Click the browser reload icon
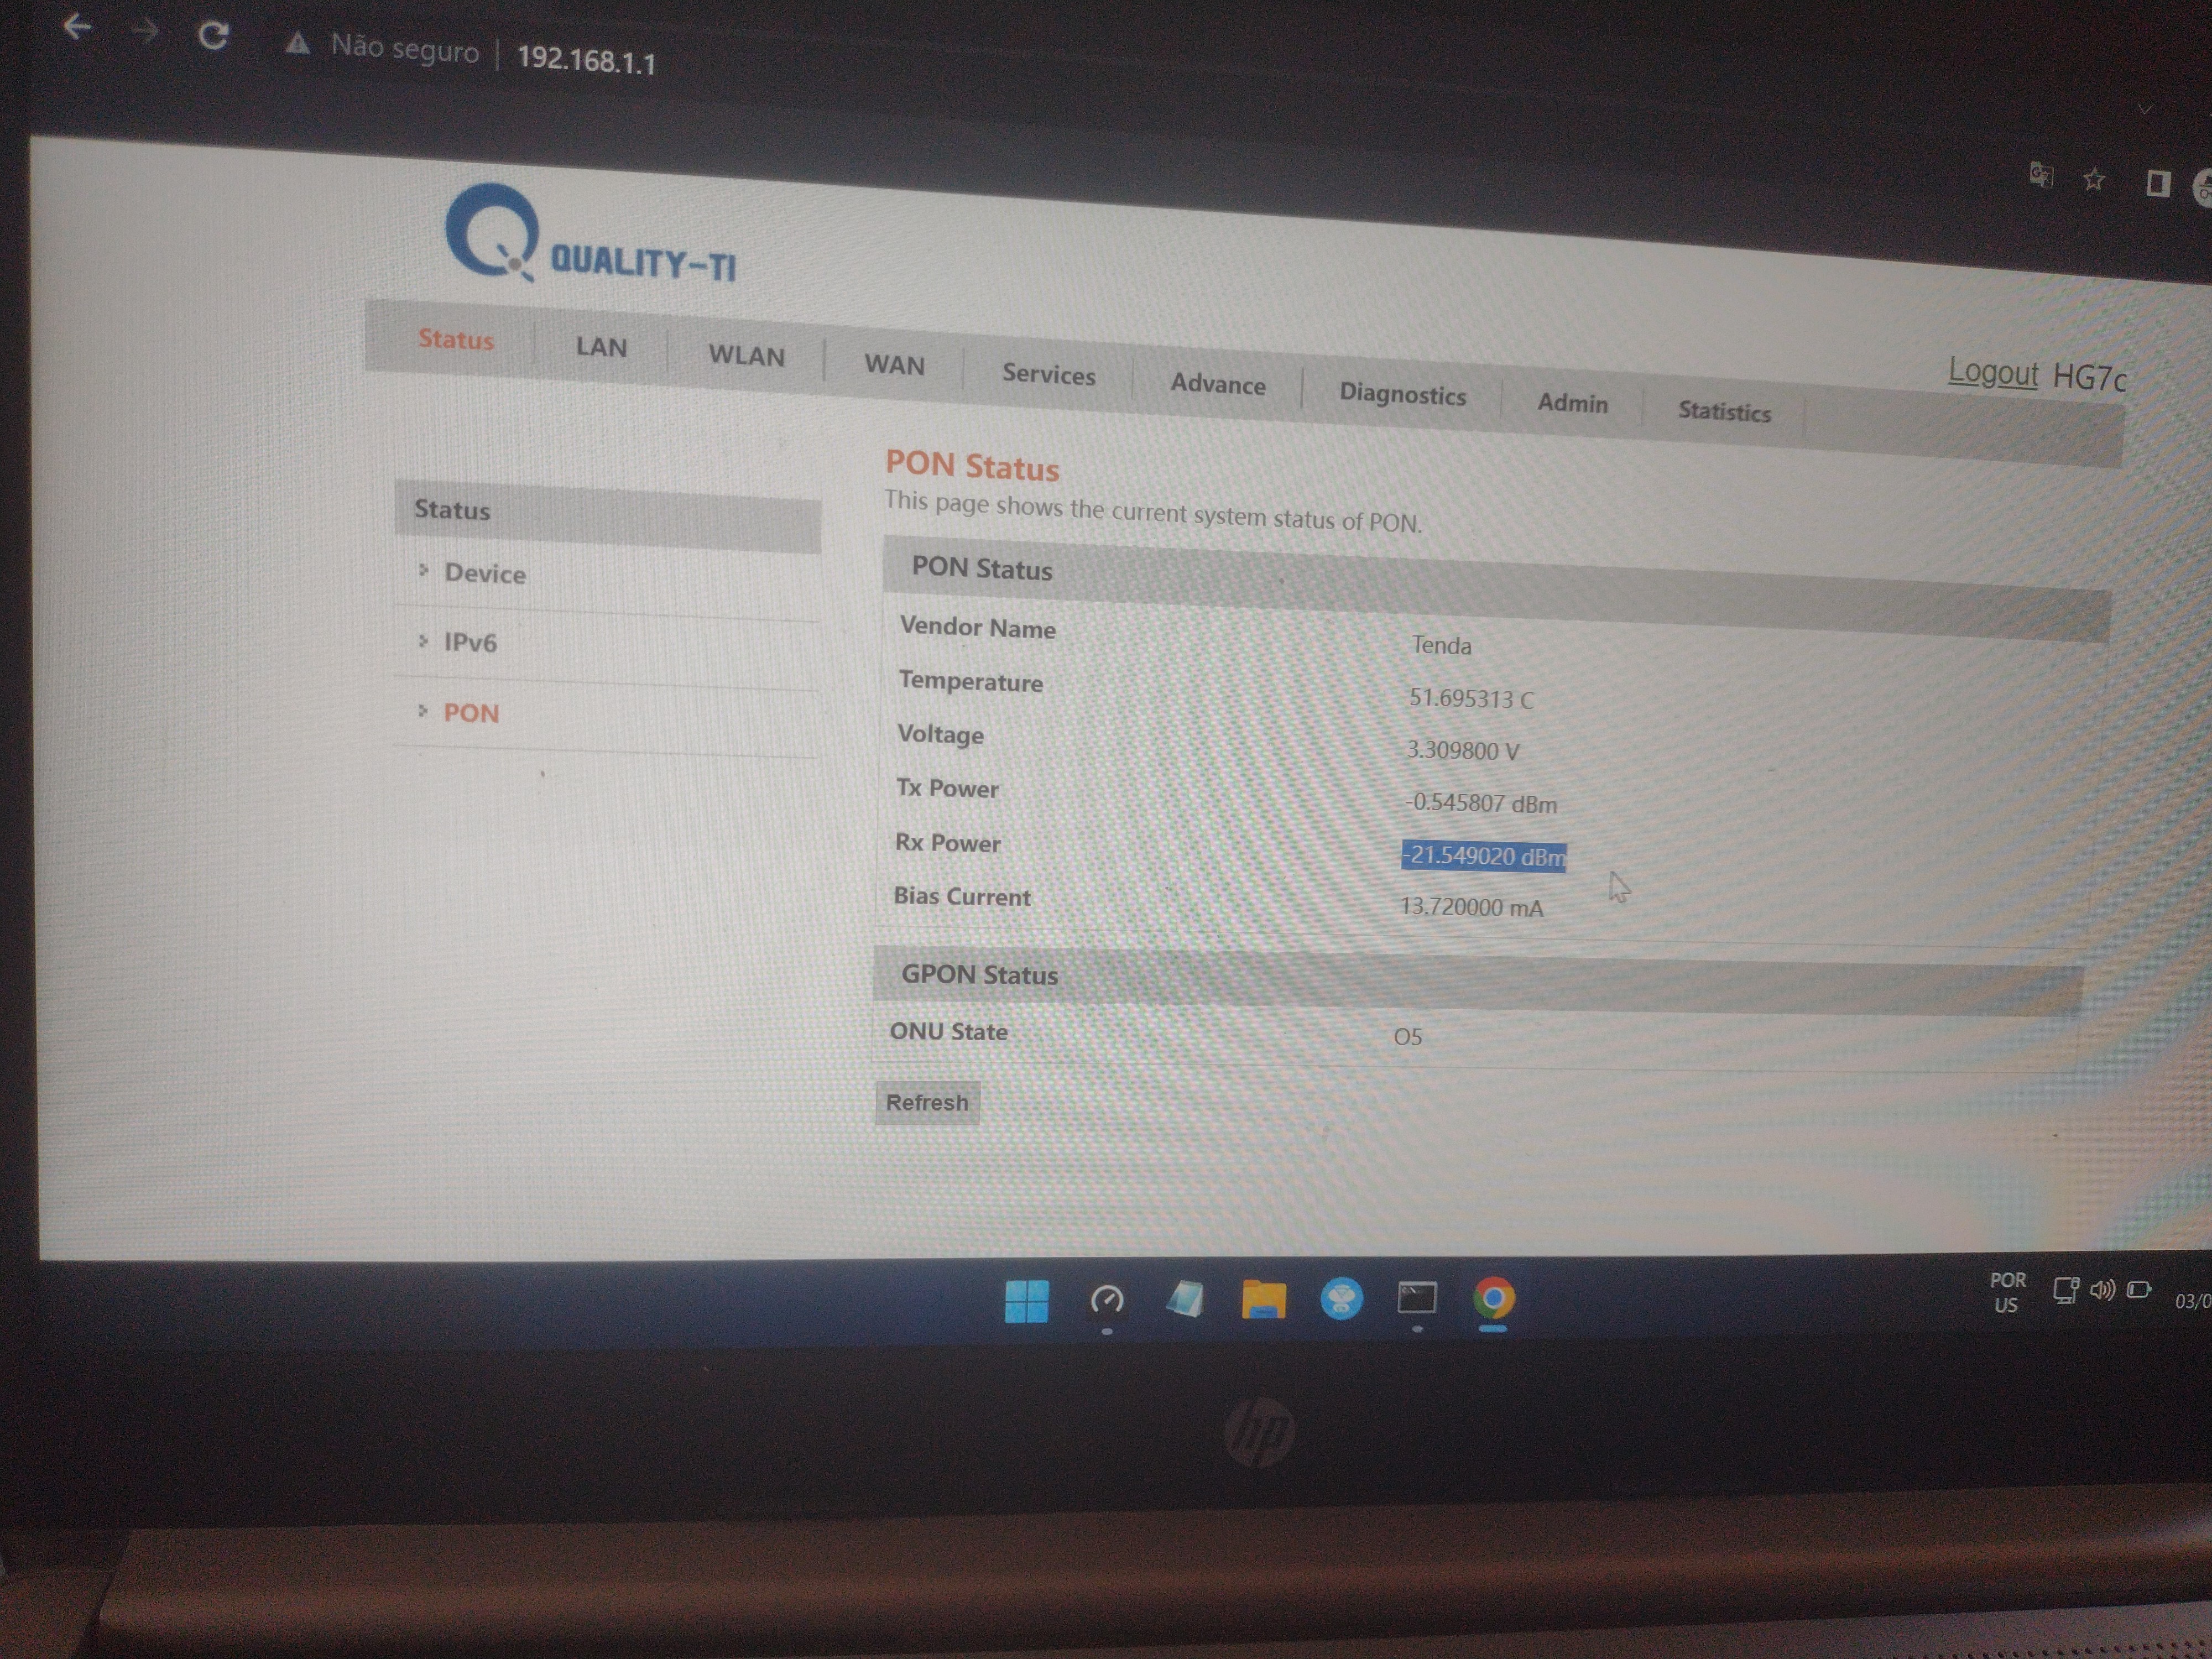Screen dimensions: 2212x1659 [212, 37]
